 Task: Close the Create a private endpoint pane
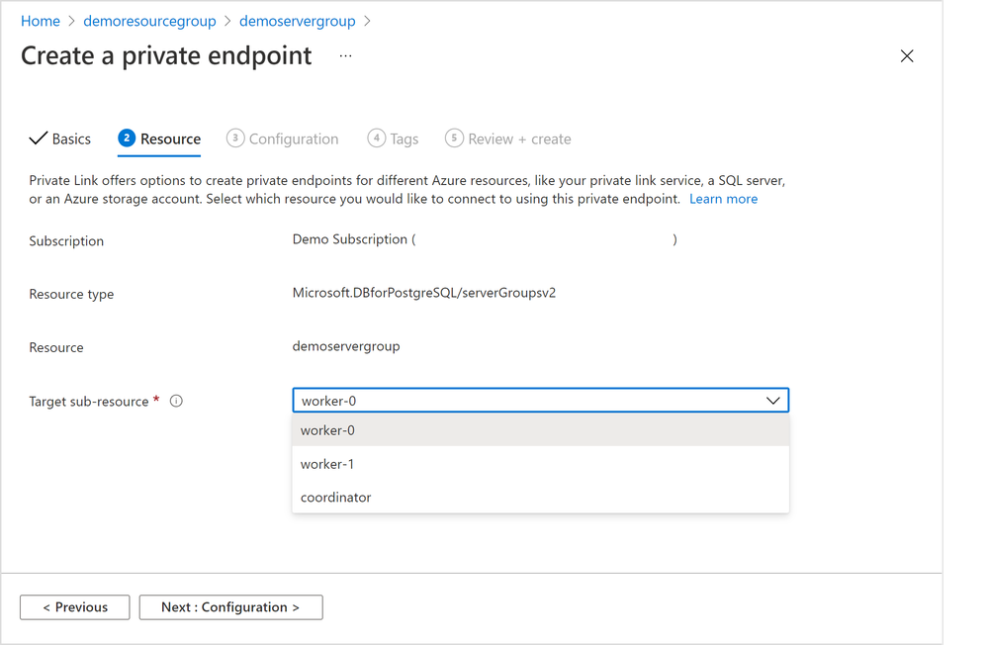(907, 56)
